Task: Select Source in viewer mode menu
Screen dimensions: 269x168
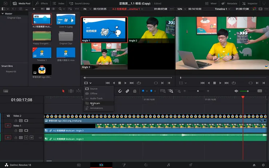Action: click(x=93, y=89)
